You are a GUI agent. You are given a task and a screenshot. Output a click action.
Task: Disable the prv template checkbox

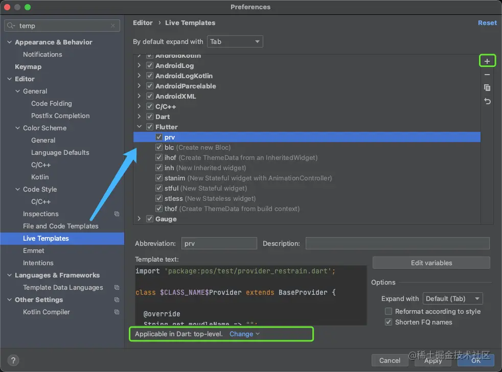click(x=159, y=137)
